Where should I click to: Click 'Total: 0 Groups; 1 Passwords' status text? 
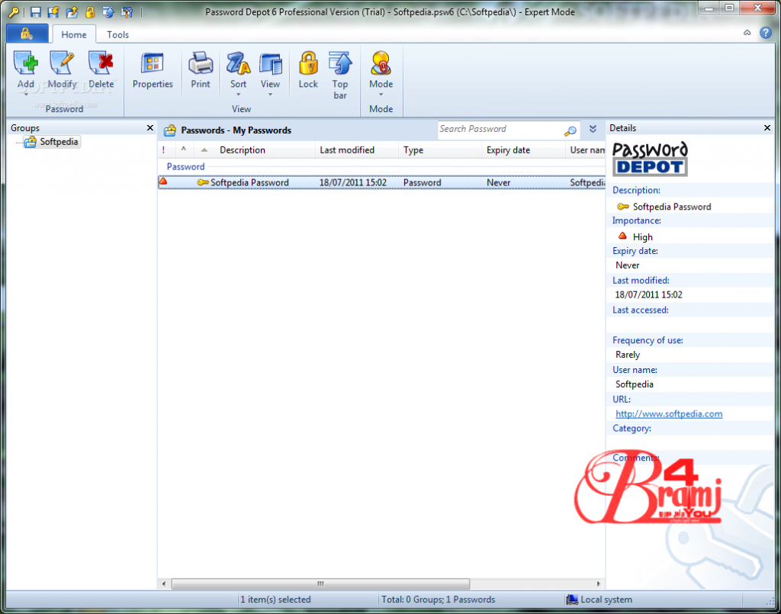[x=439, y=600]
